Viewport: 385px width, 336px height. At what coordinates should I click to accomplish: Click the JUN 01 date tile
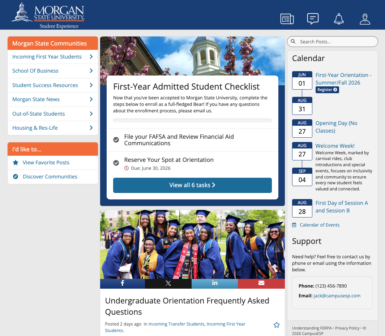(x=302, y=81)
